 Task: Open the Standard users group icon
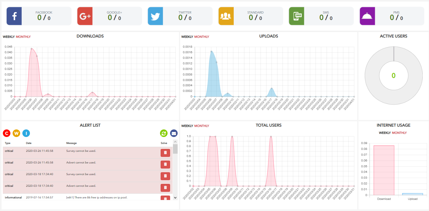pyautogui.click(x=226, y=16)
